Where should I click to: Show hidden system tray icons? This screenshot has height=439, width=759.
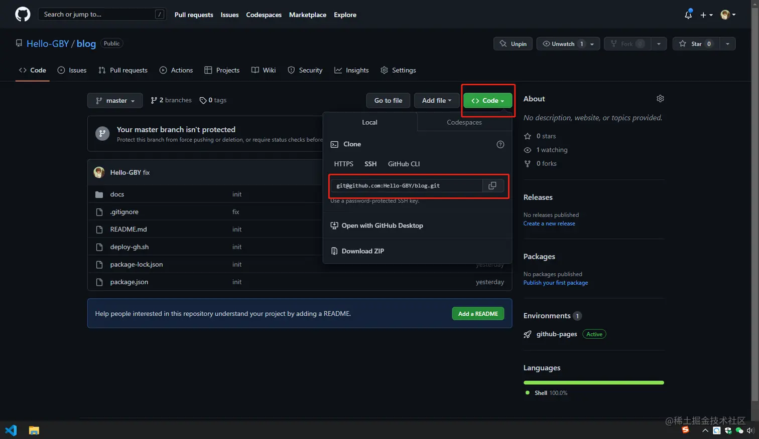tap(705, 430)
